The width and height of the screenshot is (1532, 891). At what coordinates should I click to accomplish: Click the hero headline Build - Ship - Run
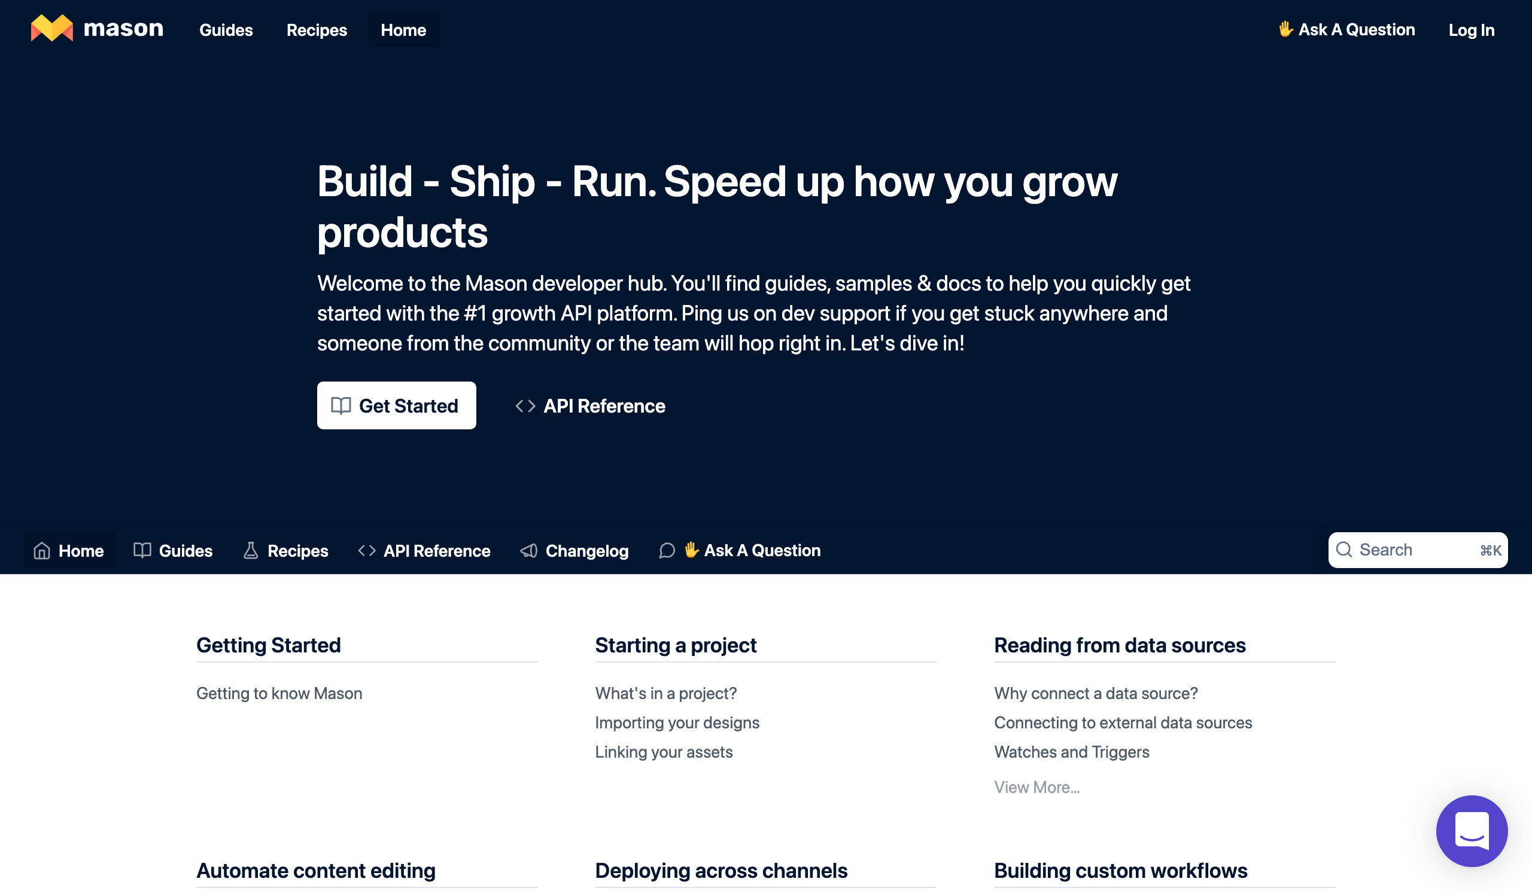coord(718,206)
